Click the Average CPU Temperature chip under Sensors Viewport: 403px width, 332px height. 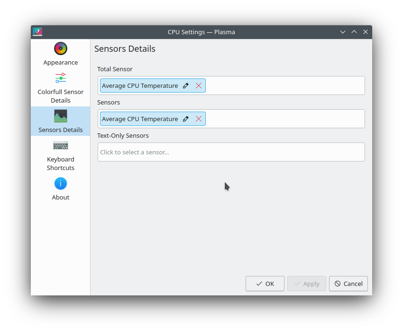click(x=140, y=119)
